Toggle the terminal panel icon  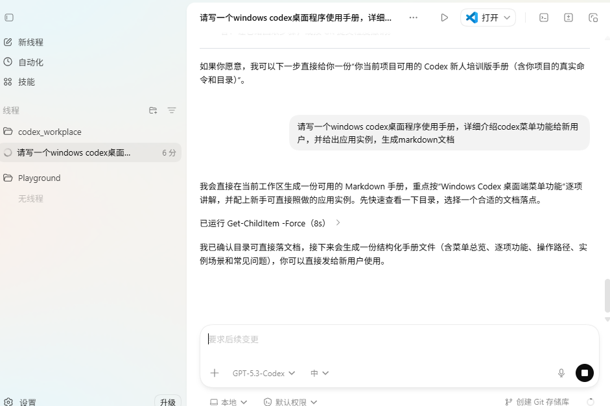click(544, 18)
